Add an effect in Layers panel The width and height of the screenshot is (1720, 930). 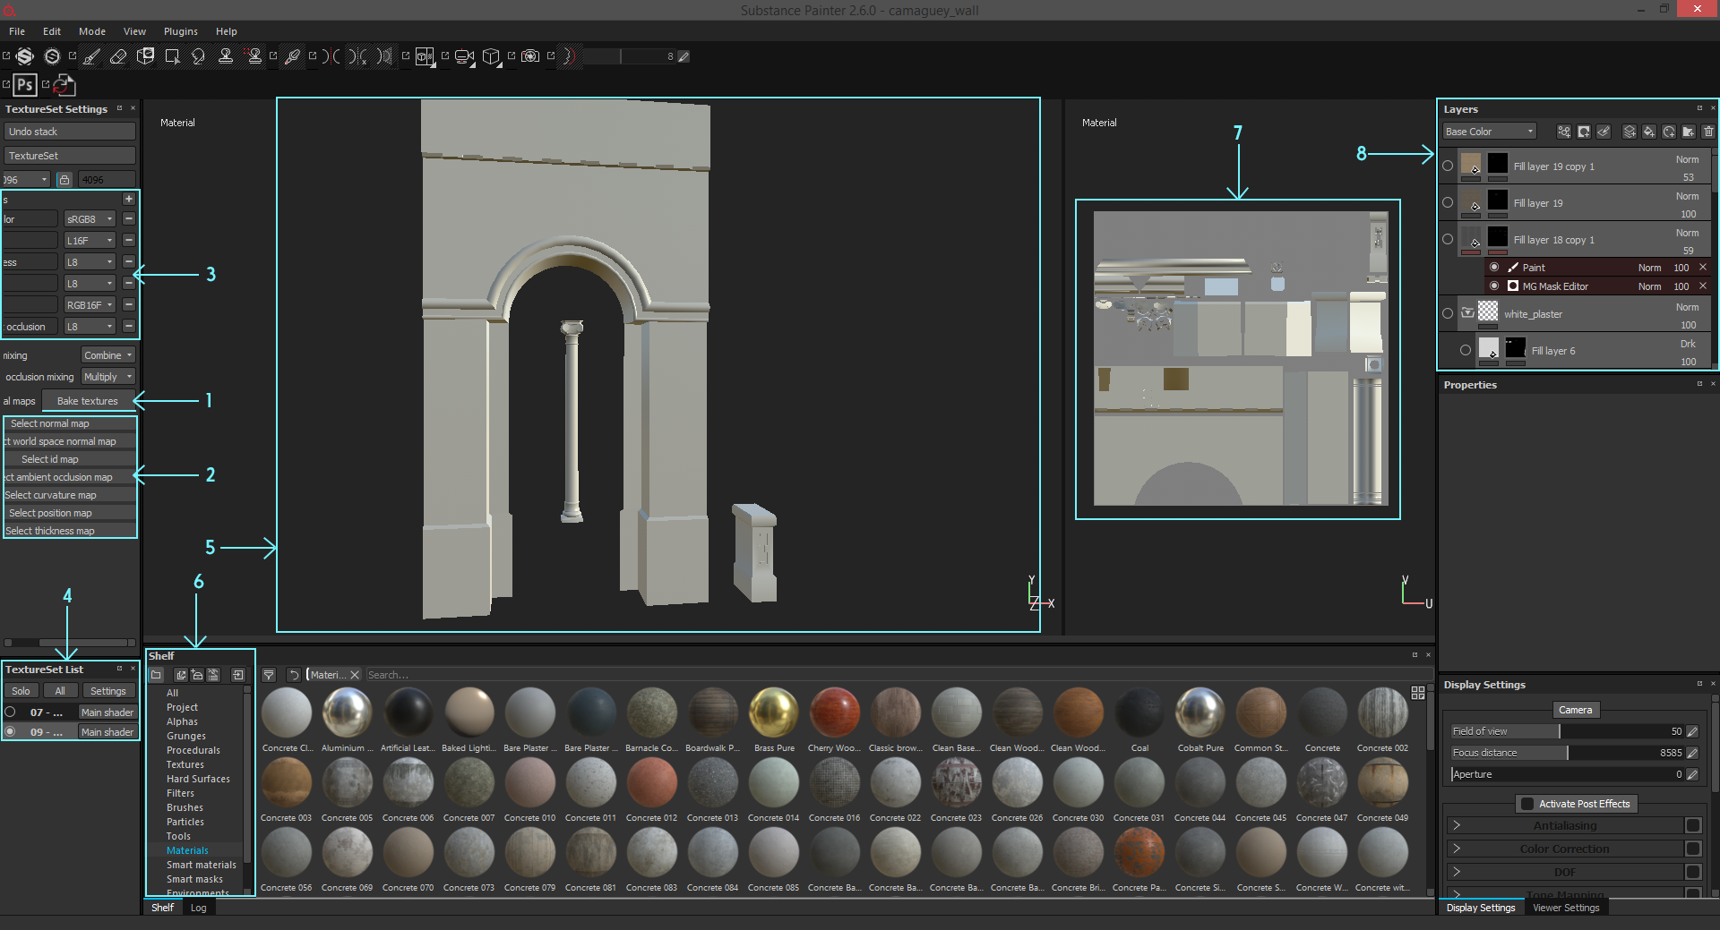coord(1564,132)
